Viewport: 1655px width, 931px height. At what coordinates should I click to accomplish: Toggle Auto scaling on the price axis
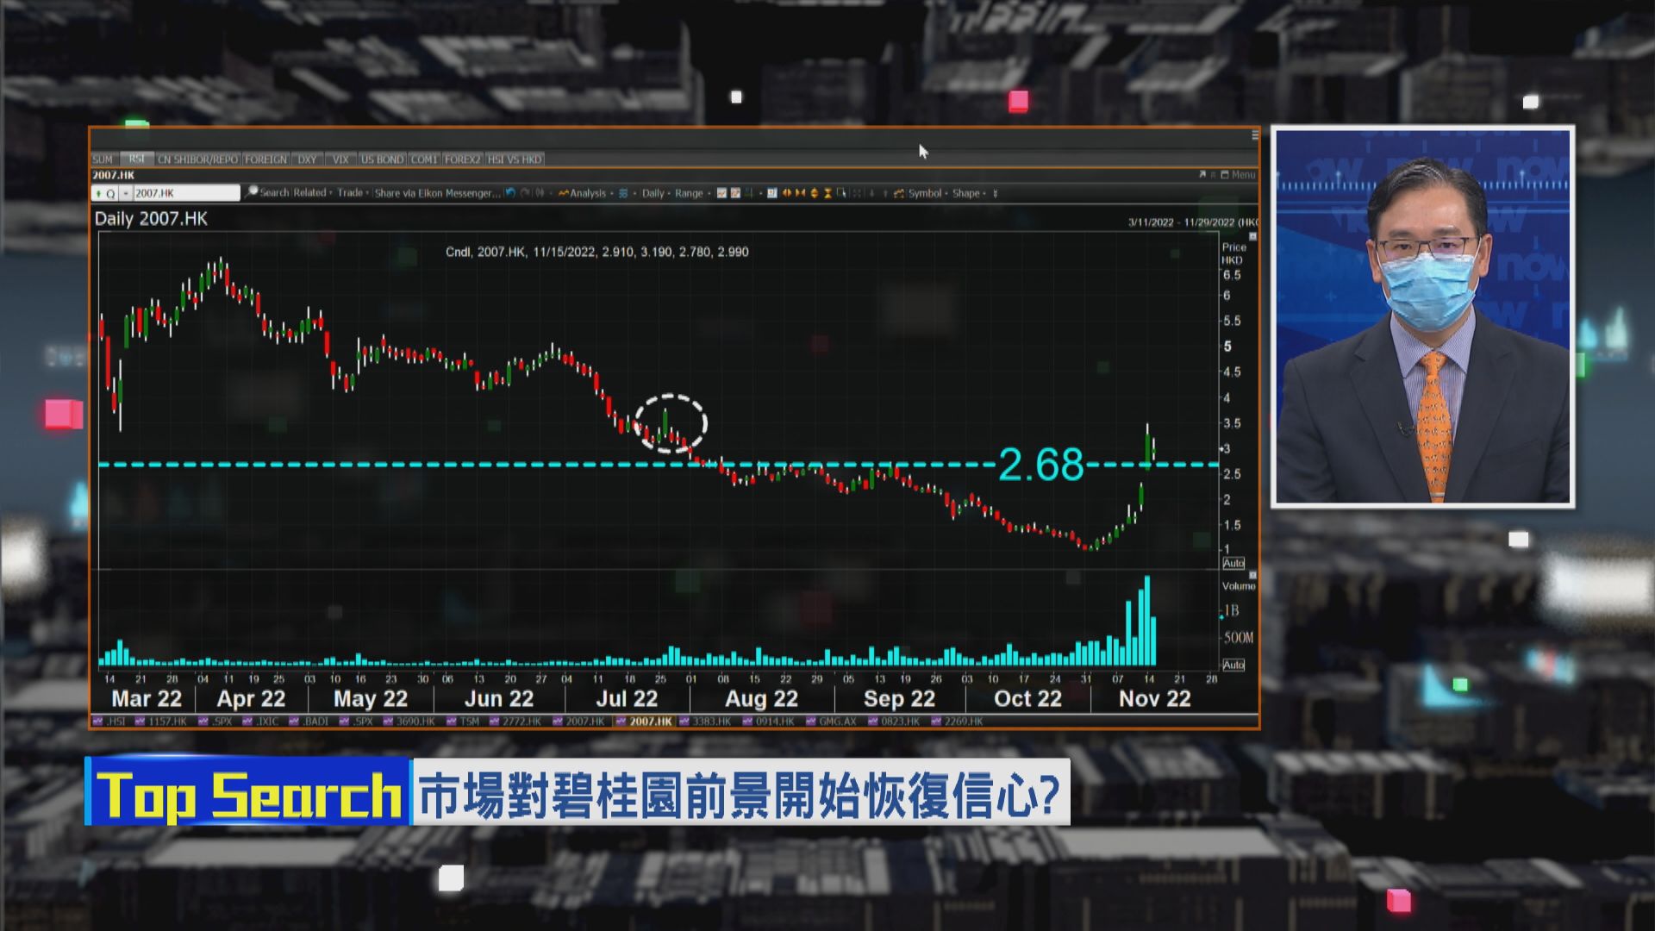tap(1234, 563)
